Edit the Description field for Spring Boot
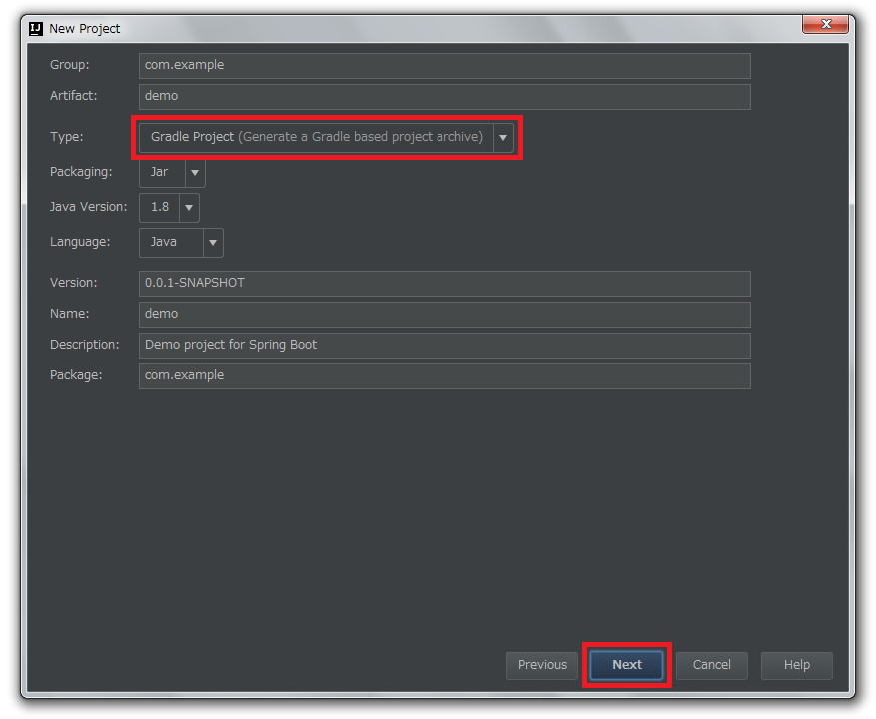 click(444, 346)
